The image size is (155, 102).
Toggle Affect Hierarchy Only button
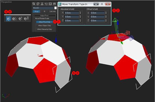45,29
